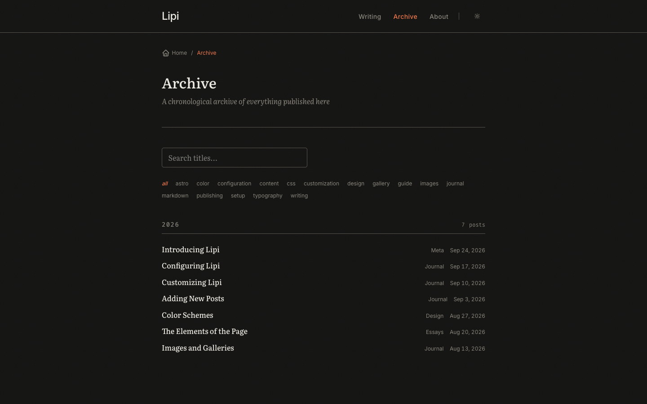Filter by the images tag
Viewport: 647px width, 404px height.
click(x=429, y=184)
